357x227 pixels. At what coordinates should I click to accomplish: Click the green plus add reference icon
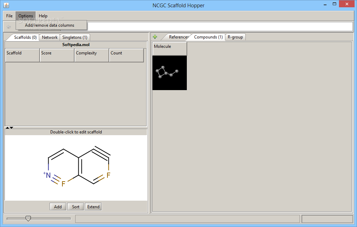155,37
